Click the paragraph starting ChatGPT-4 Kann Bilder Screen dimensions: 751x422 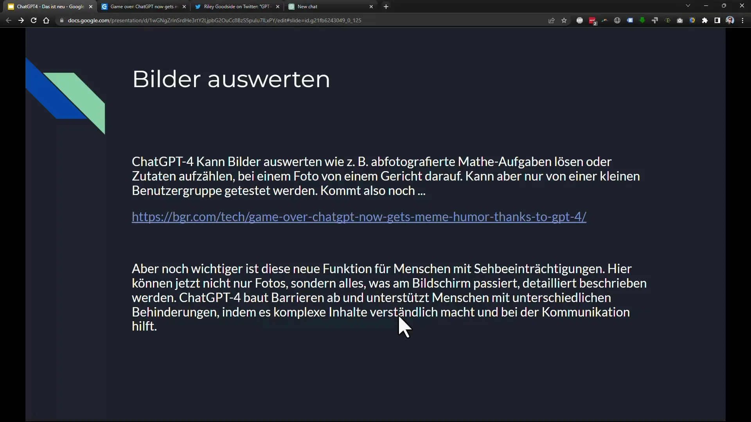point(386,176)
